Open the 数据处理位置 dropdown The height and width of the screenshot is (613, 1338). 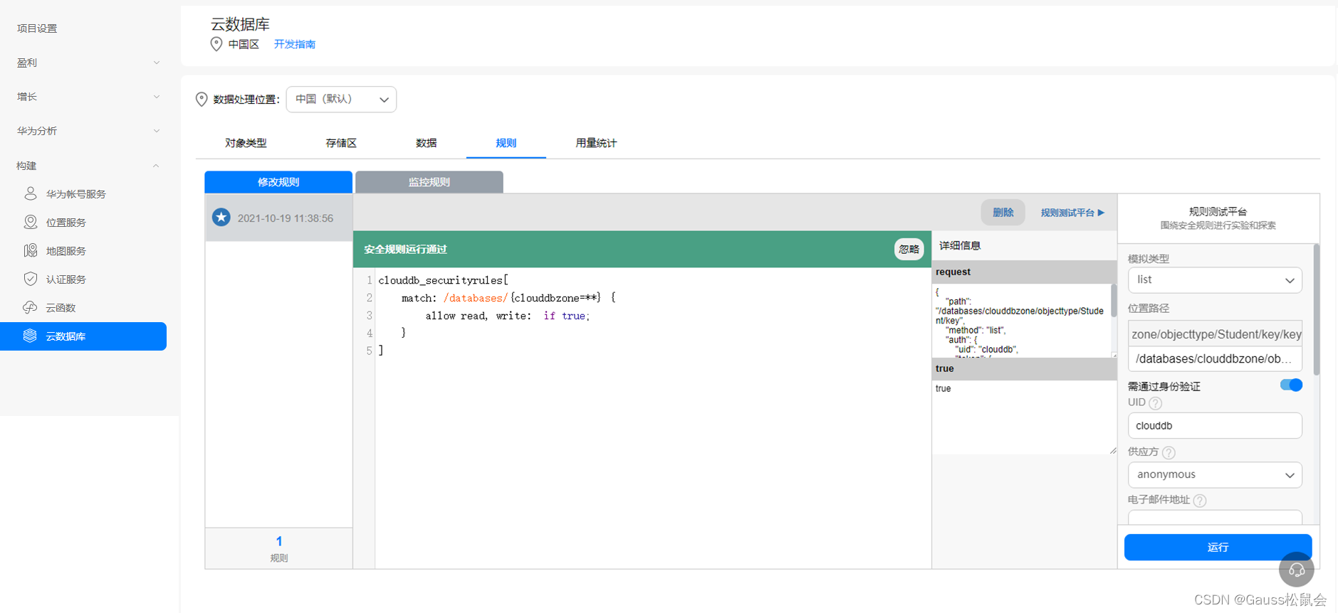[341, 100]
